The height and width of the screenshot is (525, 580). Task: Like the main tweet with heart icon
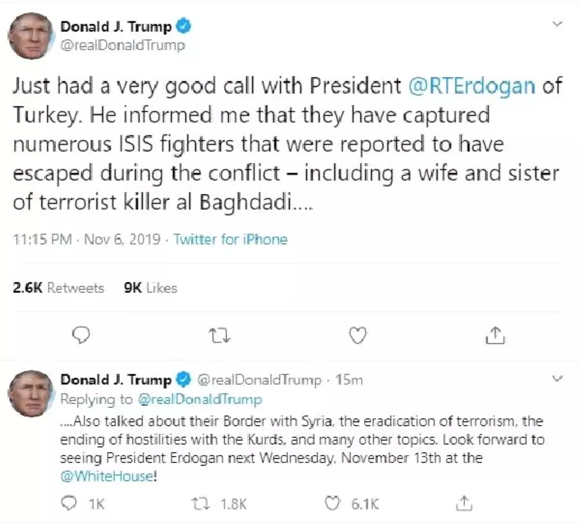coord(358,335)
